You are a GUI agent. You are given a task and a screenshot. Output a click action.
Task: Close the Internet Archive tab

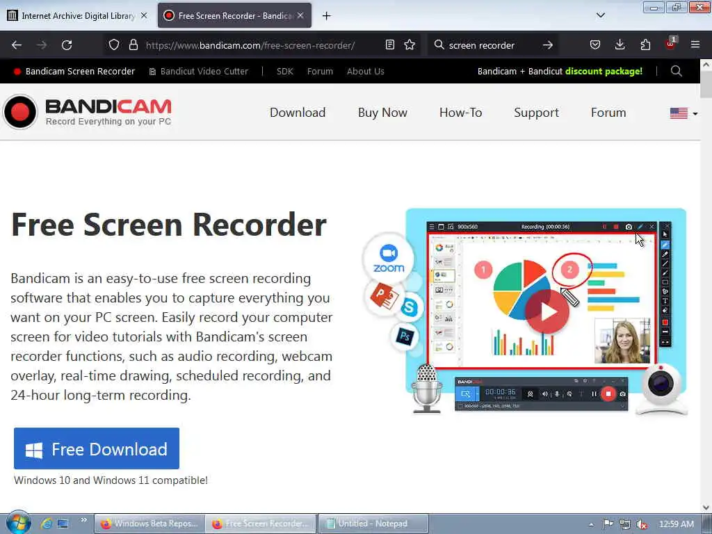(144, 15)
